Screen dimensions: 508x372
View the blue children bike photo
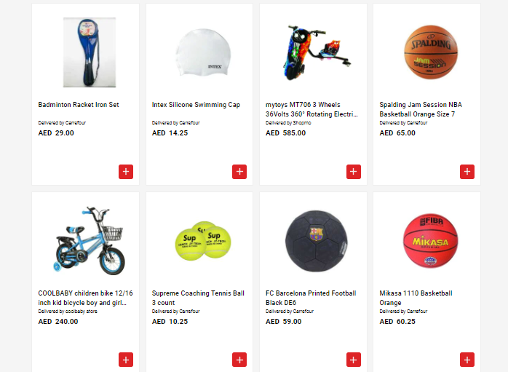pyautogui.click(x=90, y=240)
